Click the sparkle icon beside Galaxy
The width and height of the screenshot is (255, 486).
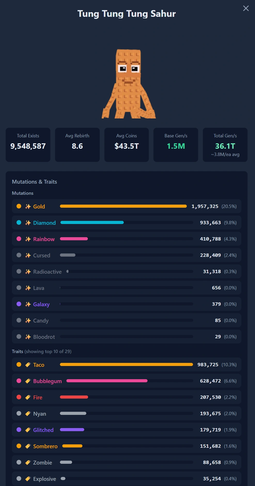28,304
